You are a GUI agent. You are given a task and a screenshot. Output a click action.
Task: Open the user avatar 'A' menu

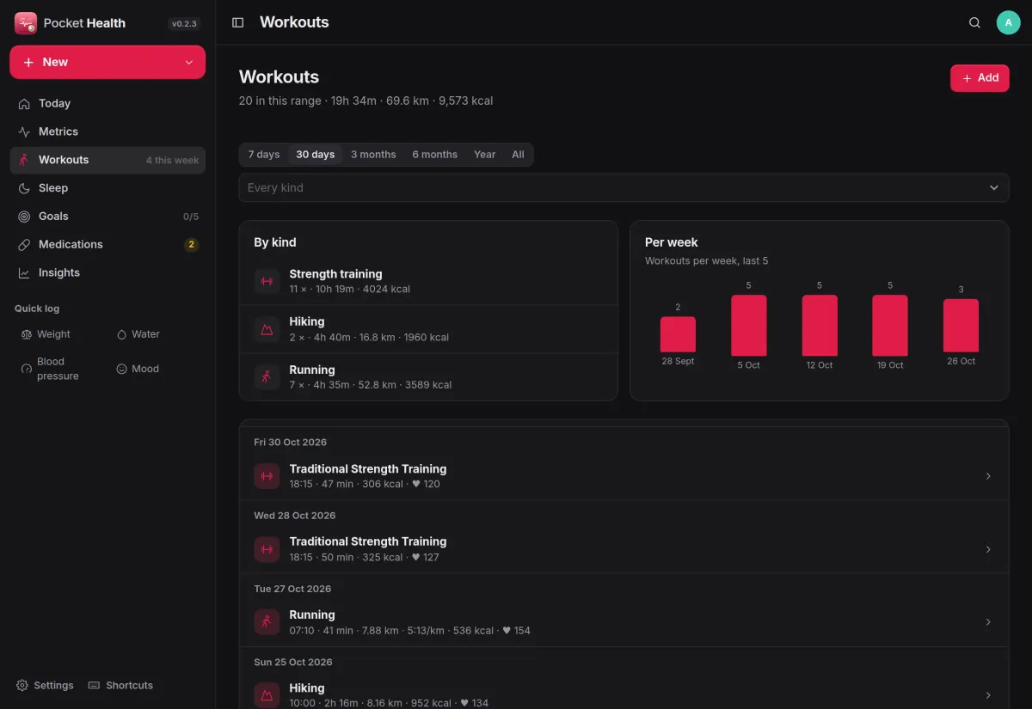coord(1009,22)
